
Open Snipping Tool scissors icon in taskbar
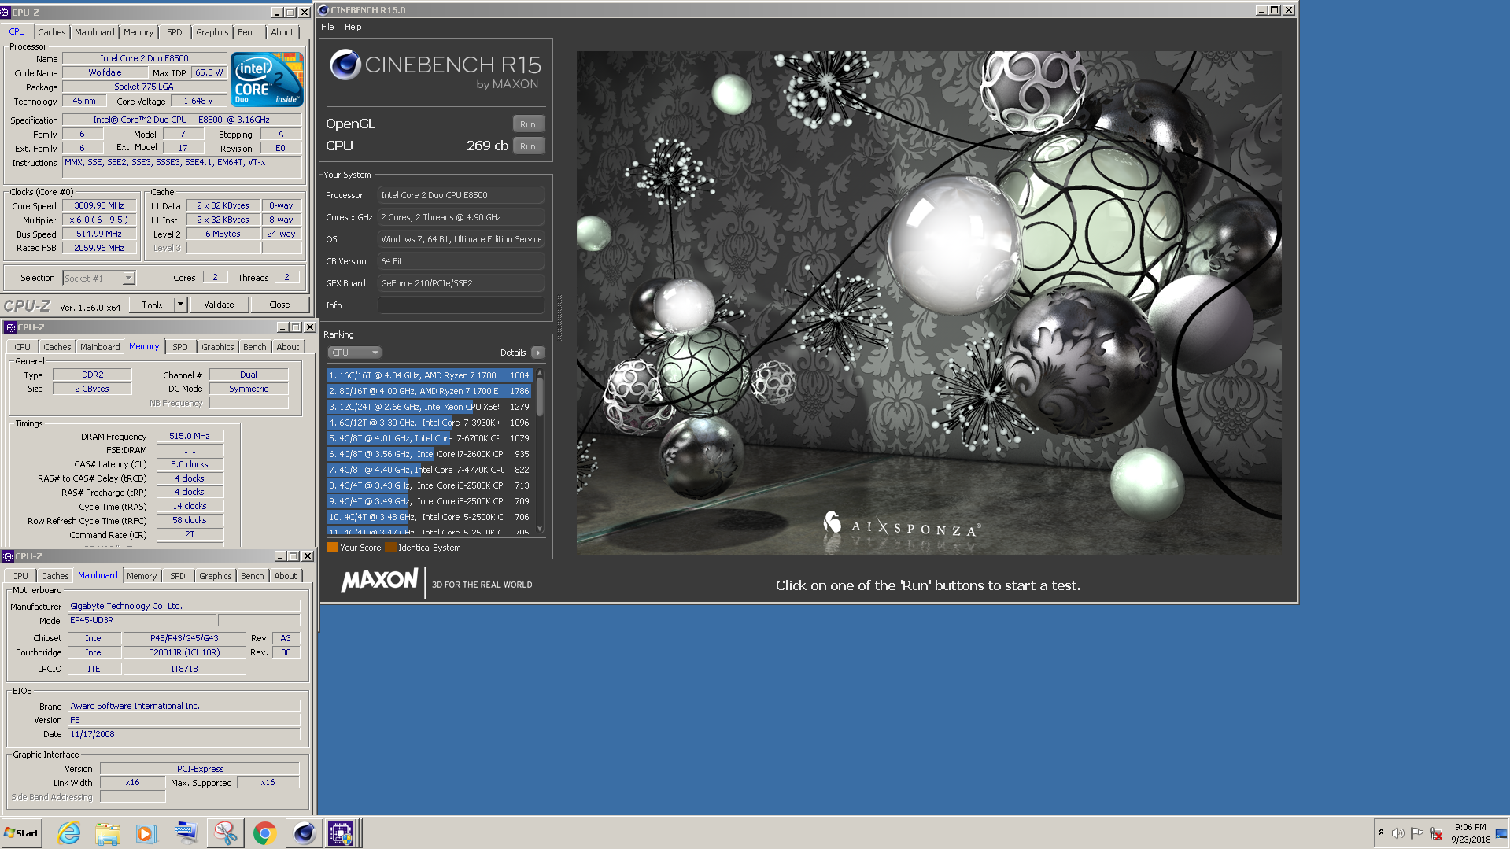225,832
